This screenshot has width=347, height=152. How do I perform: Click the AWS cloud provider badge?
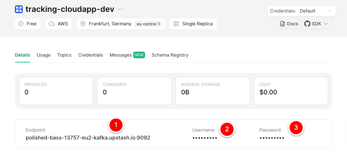tap(58, 24)
